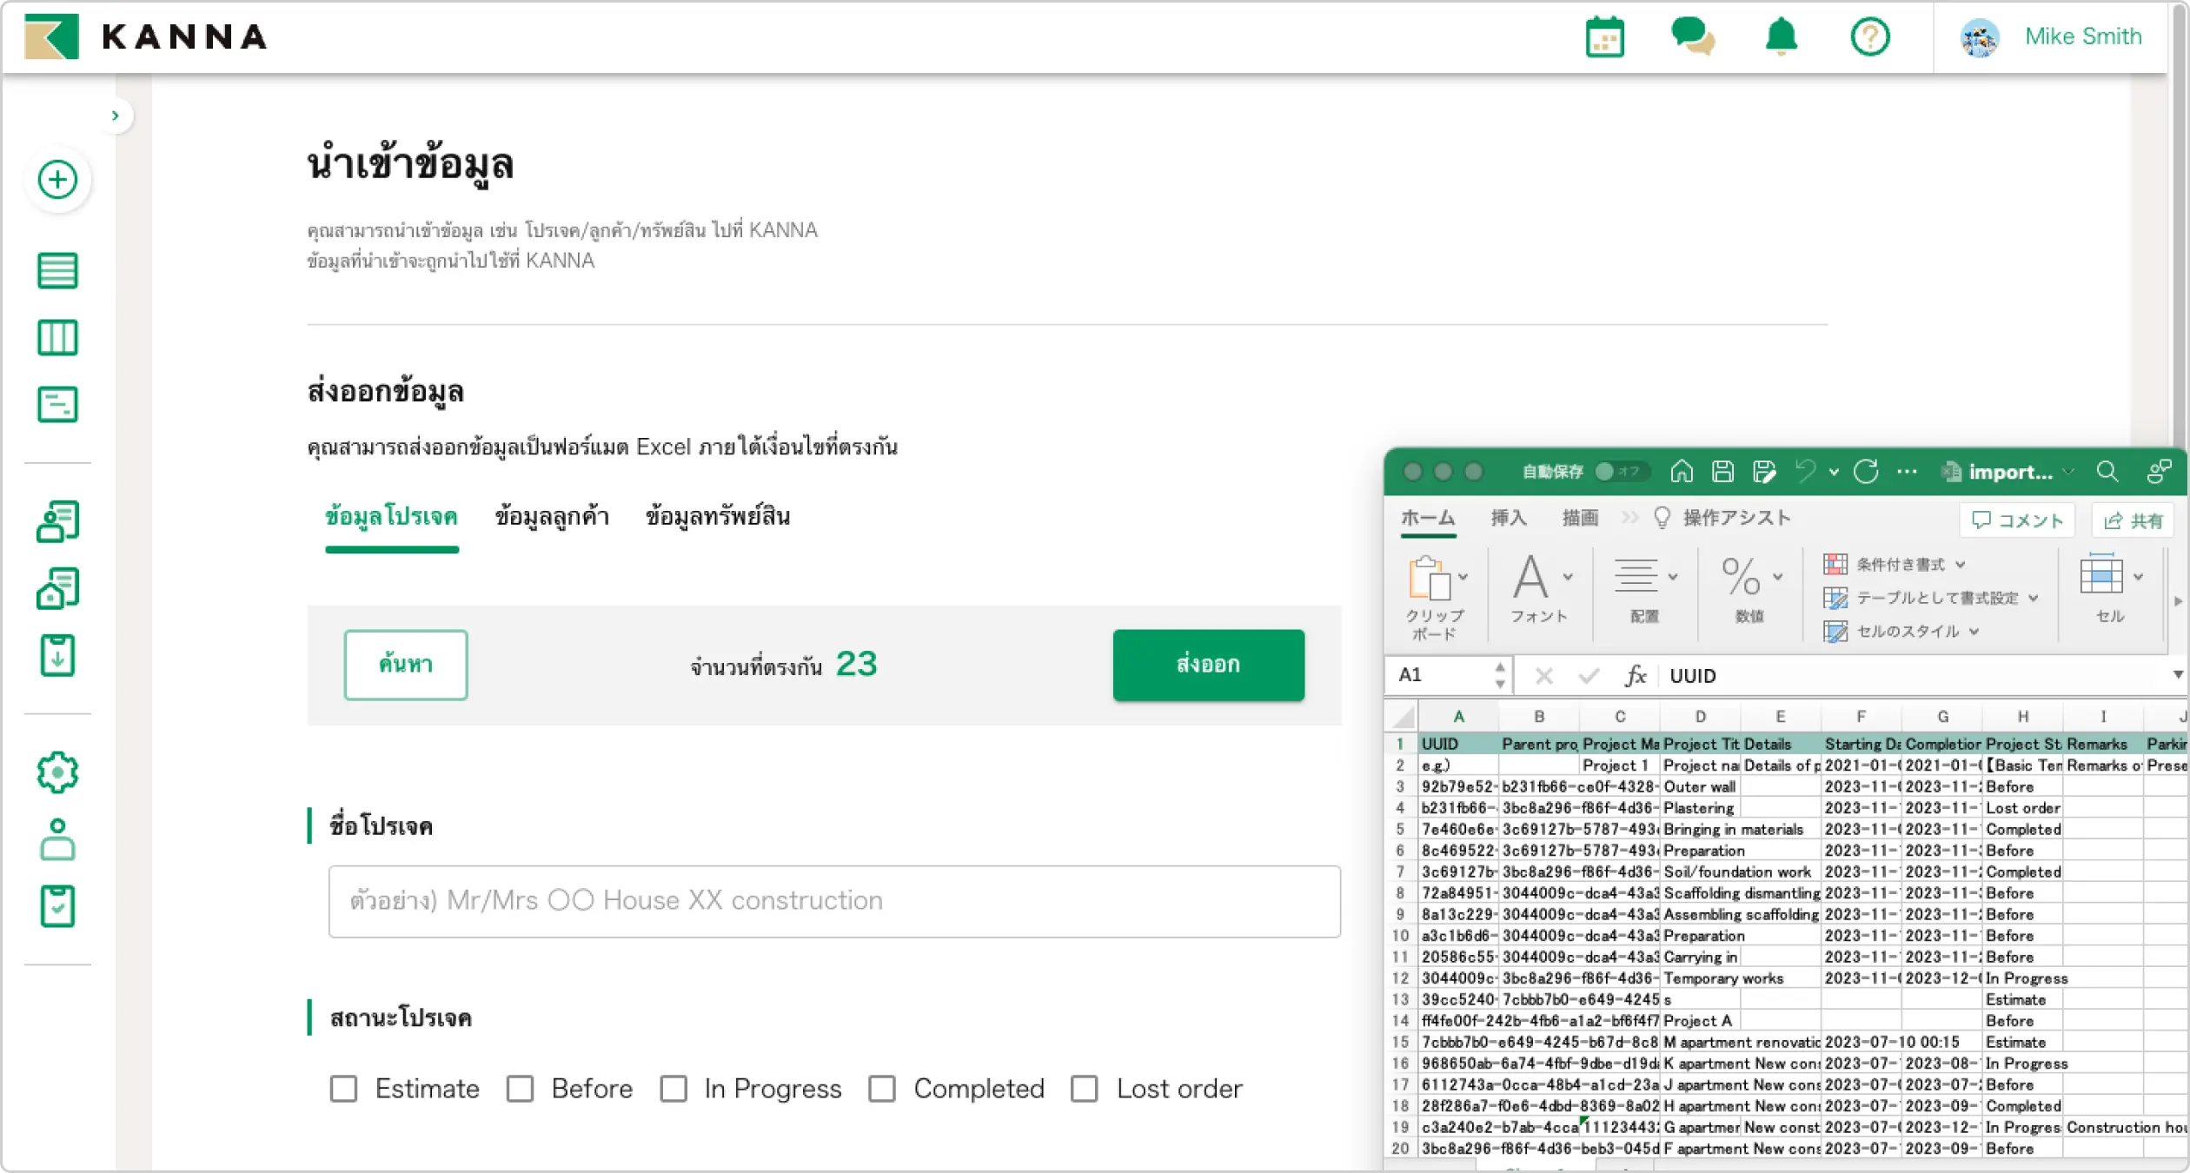Screen dimensions: 2190x1173
Task: Select the ข้อมูลทรัพย์สิน tab
Action: pyautogui.click(x=717, y=517)
